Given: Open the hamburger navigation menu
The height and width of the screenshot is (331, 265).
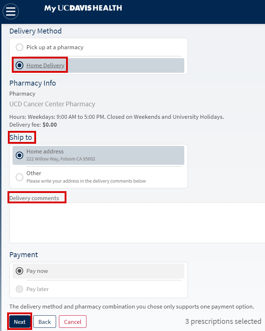Looking at the screenshot, I should pos(11,11).
